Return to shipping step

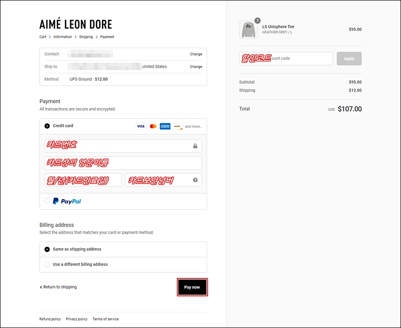pyautogui.click(x=58, y=287)
